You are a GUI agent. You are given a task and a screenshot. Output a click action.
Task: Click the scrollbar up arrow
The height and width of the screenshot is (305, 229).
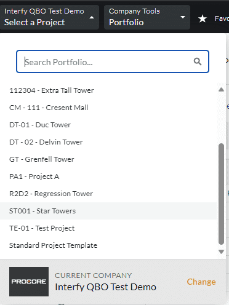click(x=221, y=90)
